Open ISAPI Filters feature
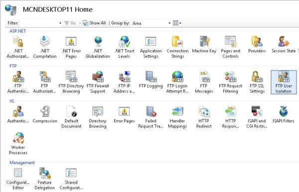Image resolution: width=299 pixels, height=192 pixels. click(284, 114)
